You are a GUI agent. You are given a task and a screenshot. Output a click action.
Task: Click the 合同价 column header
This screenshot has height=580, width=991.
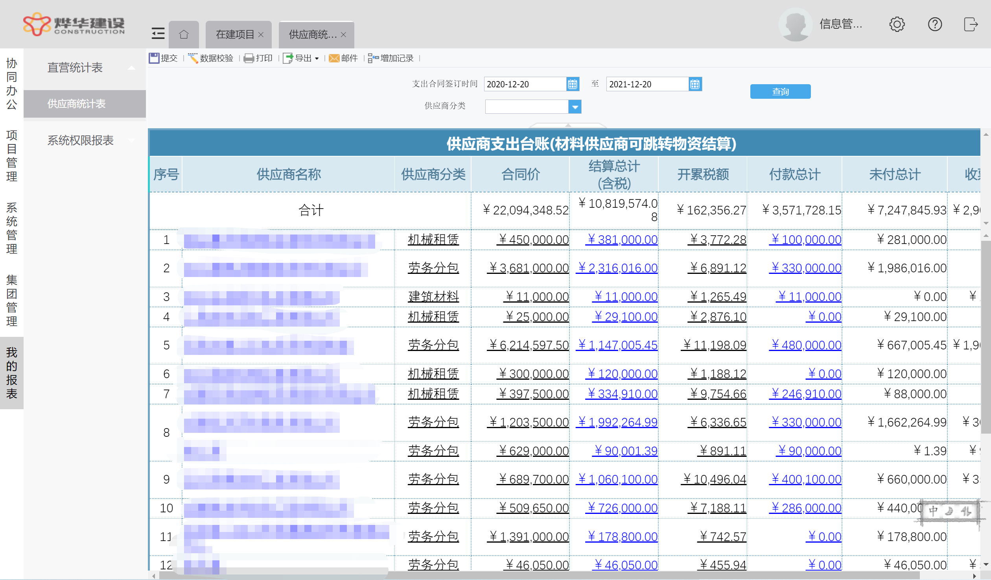520,174
